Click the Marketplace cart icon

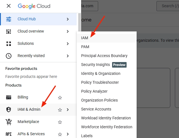point(9,122)
